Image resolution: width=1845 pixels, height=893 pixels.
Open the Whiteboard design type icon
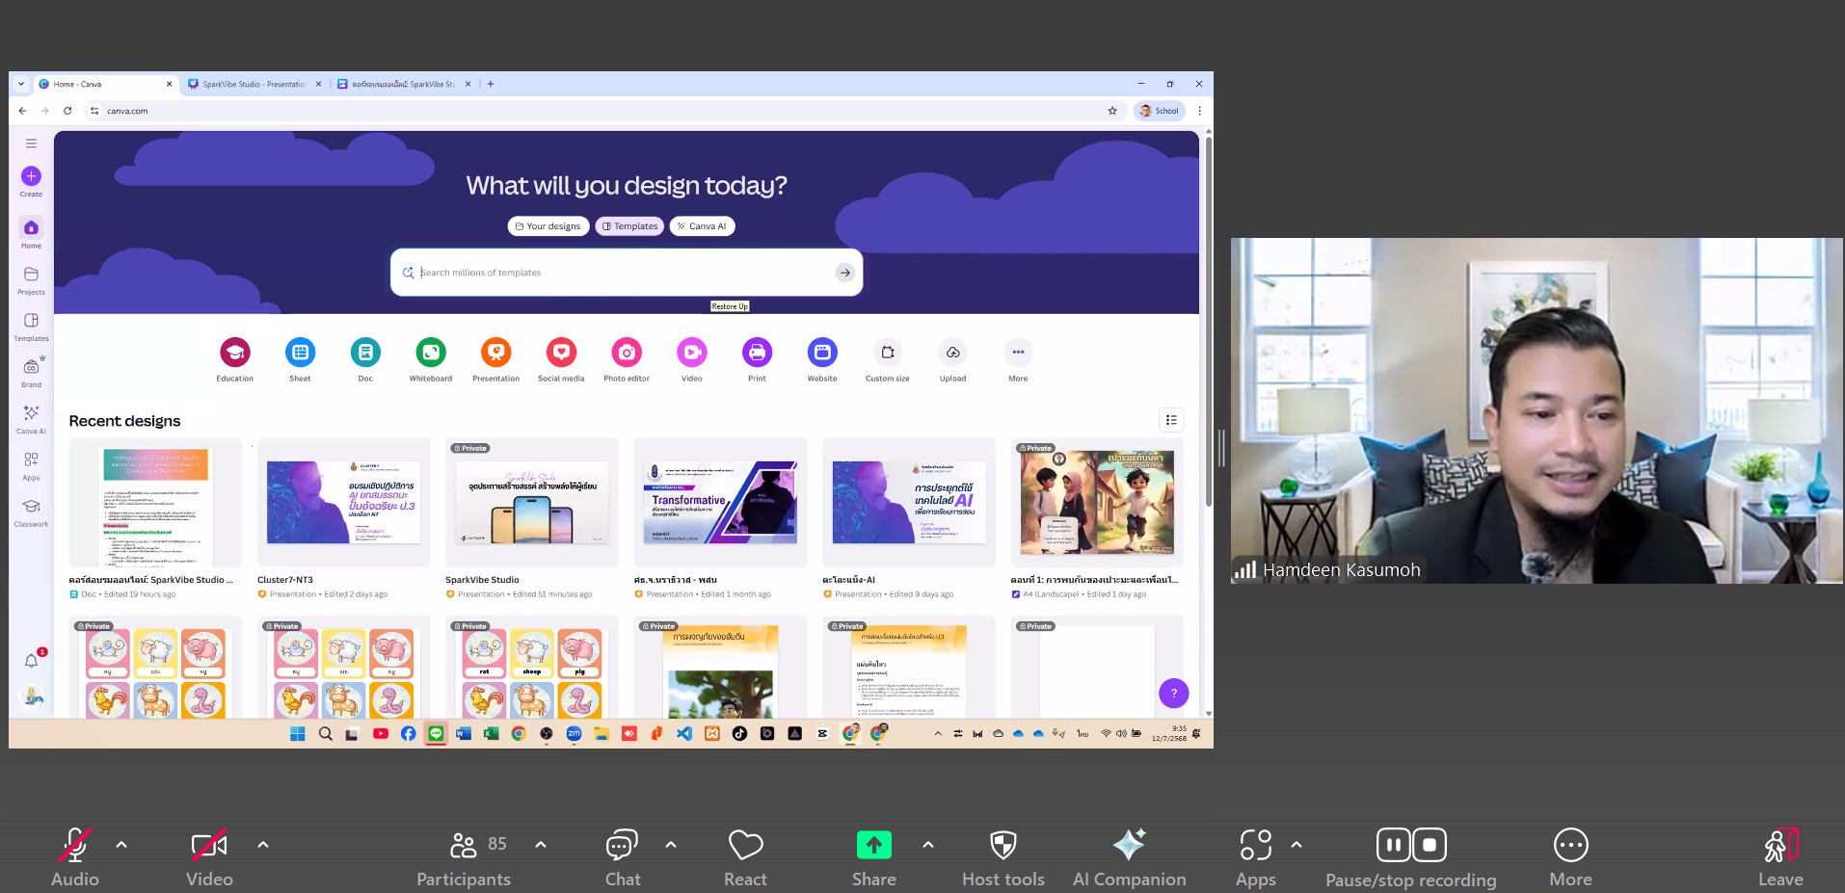pos(430,353)
